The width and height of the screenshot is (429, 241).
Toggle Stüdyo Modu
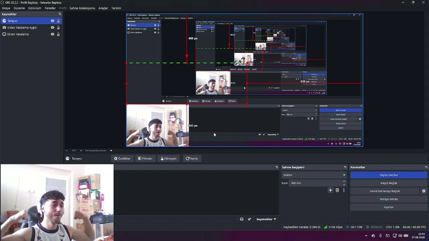(389, 199)
